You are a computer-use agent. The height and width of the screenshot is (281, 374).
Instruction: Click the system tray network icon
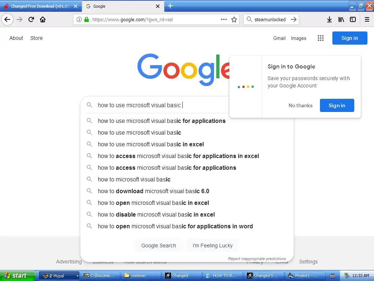pos(347,276)
